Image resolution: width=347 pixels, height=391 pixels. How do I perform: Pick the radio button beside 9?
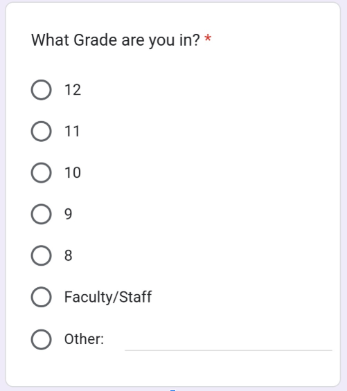[41, 214]
